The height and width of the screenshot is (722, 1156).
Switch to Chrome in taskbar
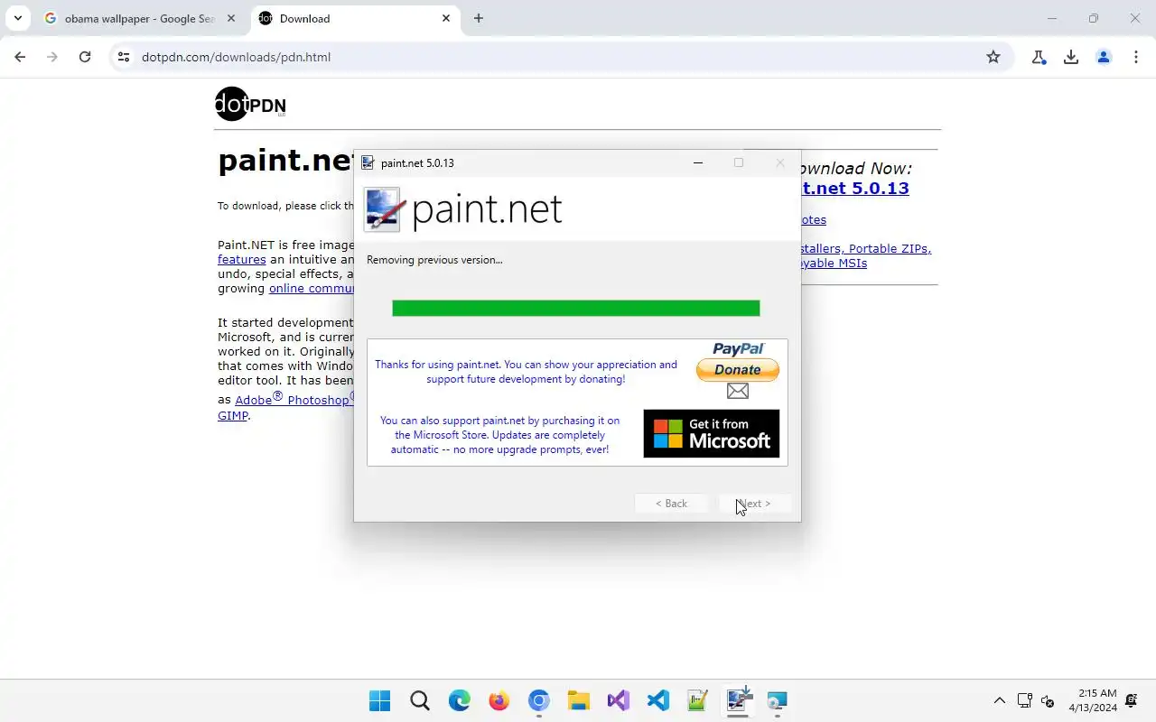[x=539, y=700]
